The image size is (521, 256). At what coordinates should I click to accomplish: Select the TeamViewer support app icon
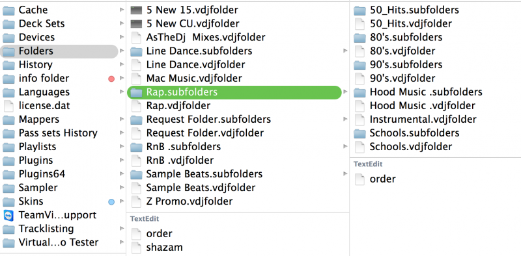pyautogui.click(x=8, y=215)
